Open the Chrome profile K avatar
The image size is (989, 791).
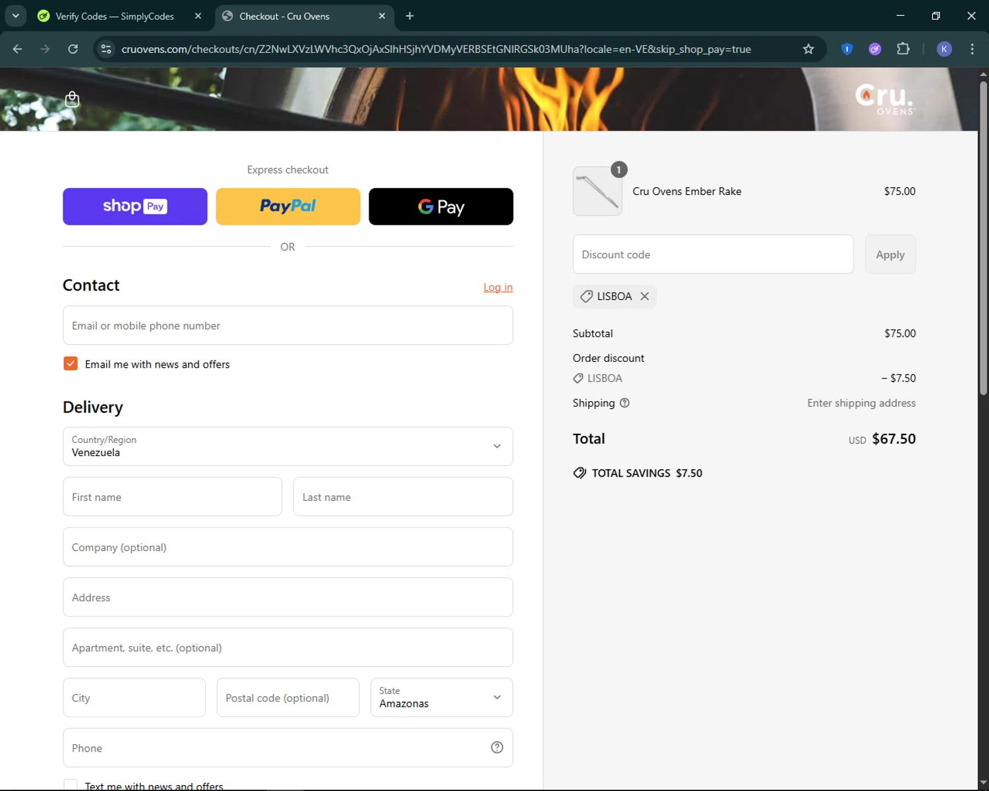(944, 49)
